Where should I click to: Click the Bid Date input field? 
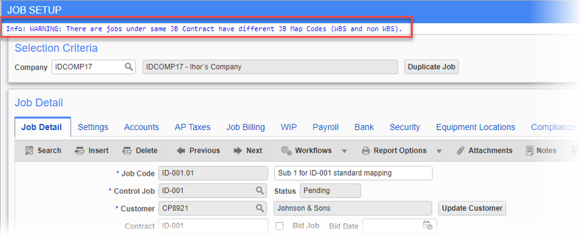click(399, 226)
